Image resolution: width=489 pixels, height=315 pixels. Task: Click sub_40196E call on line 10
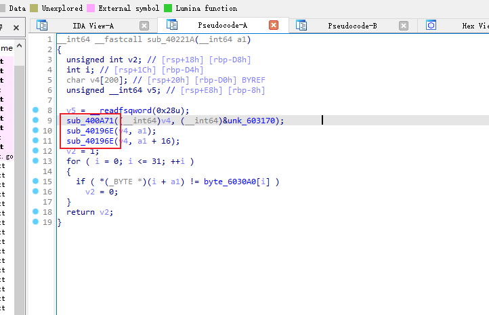click(x=90, y=131)
